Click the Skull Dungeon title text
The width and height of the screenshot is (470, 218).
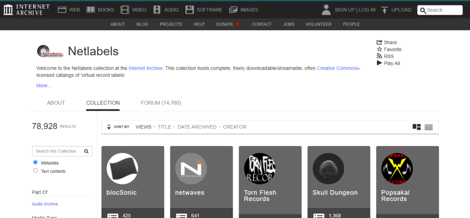tap(335, 192)
